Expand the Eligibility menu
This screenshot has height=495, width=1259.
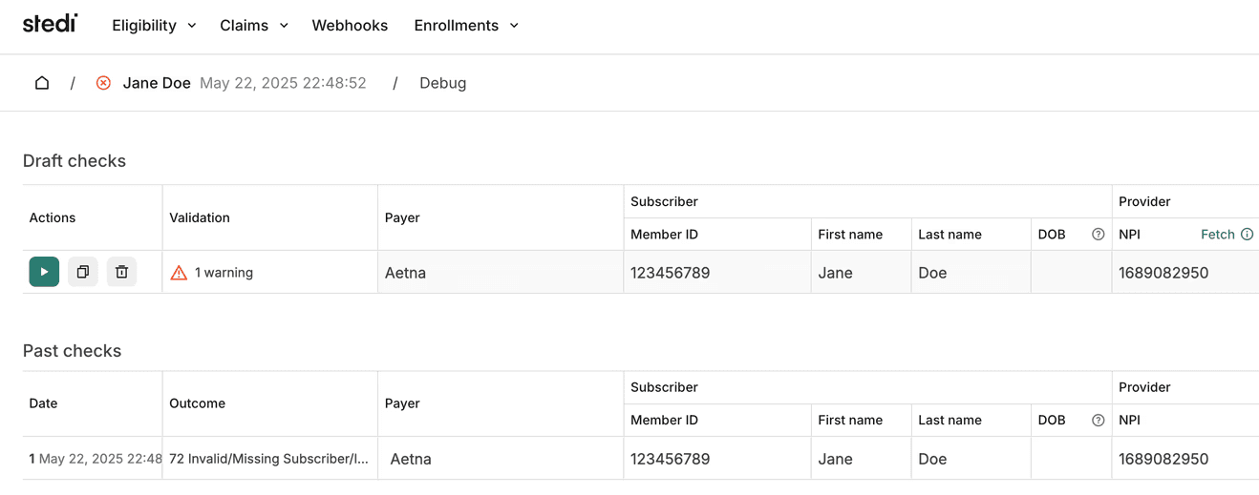154,26
